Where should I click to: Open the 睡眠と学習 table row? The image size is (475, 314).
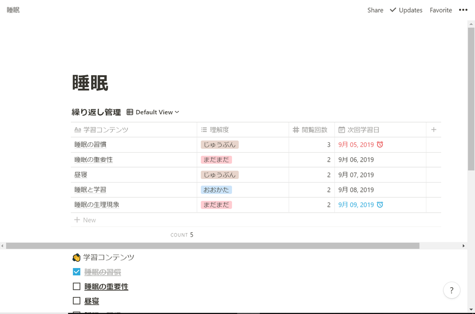[90, 190]
